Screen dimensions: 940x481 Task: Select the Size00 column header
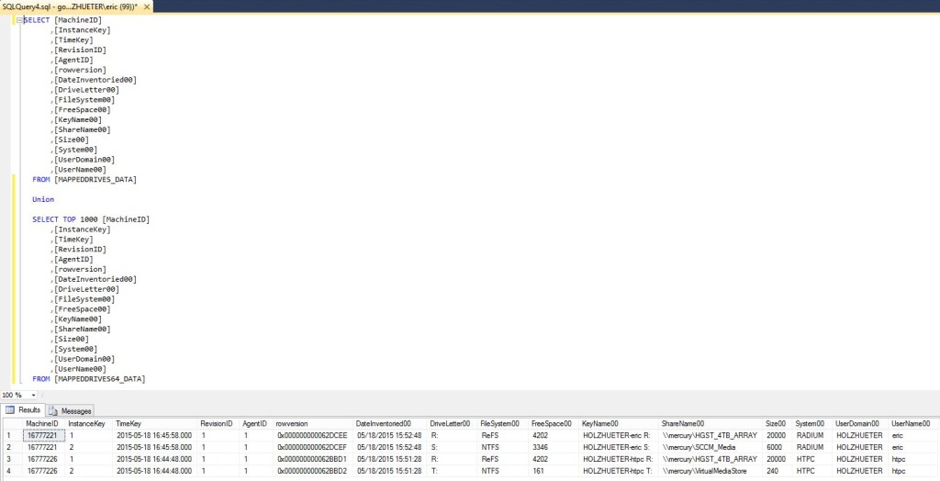[x=776, y=423]
